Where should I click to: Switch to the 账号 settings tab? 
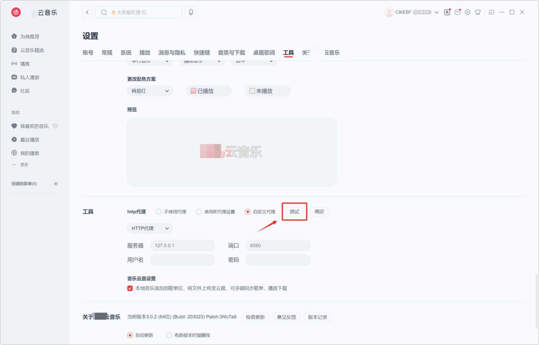tap(88, 53)
